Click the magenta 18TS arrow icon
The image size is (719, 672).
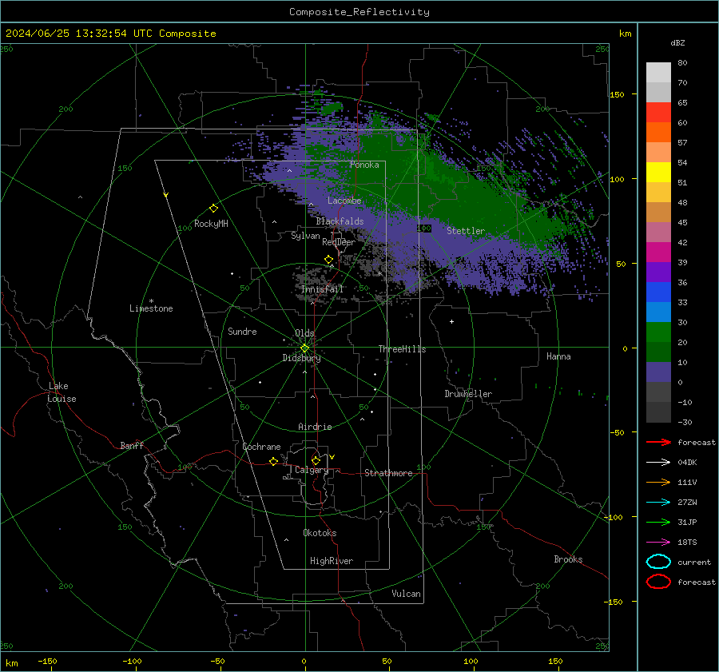point(658,543)
